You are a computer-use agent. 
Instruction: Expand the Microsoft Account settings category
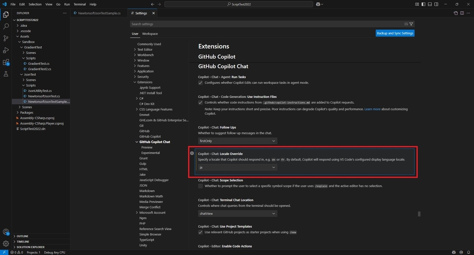[152, 213]
